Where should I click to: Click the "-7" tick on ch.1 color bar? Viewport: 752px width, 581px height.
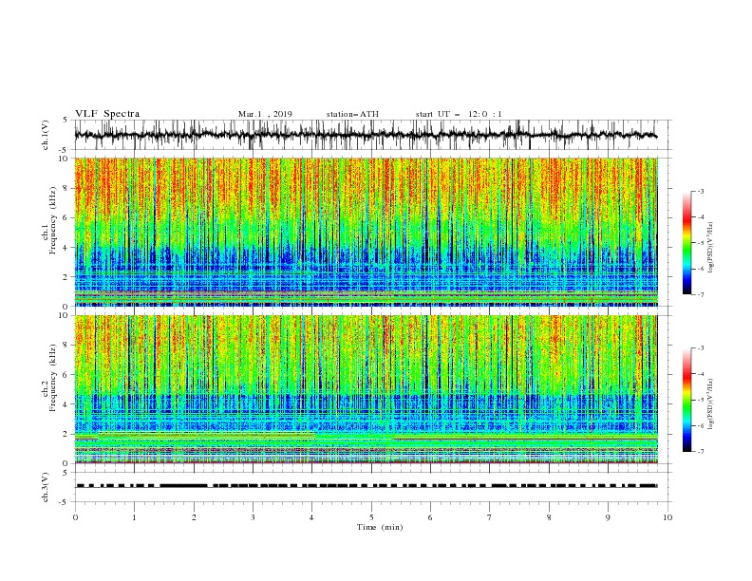701,294
